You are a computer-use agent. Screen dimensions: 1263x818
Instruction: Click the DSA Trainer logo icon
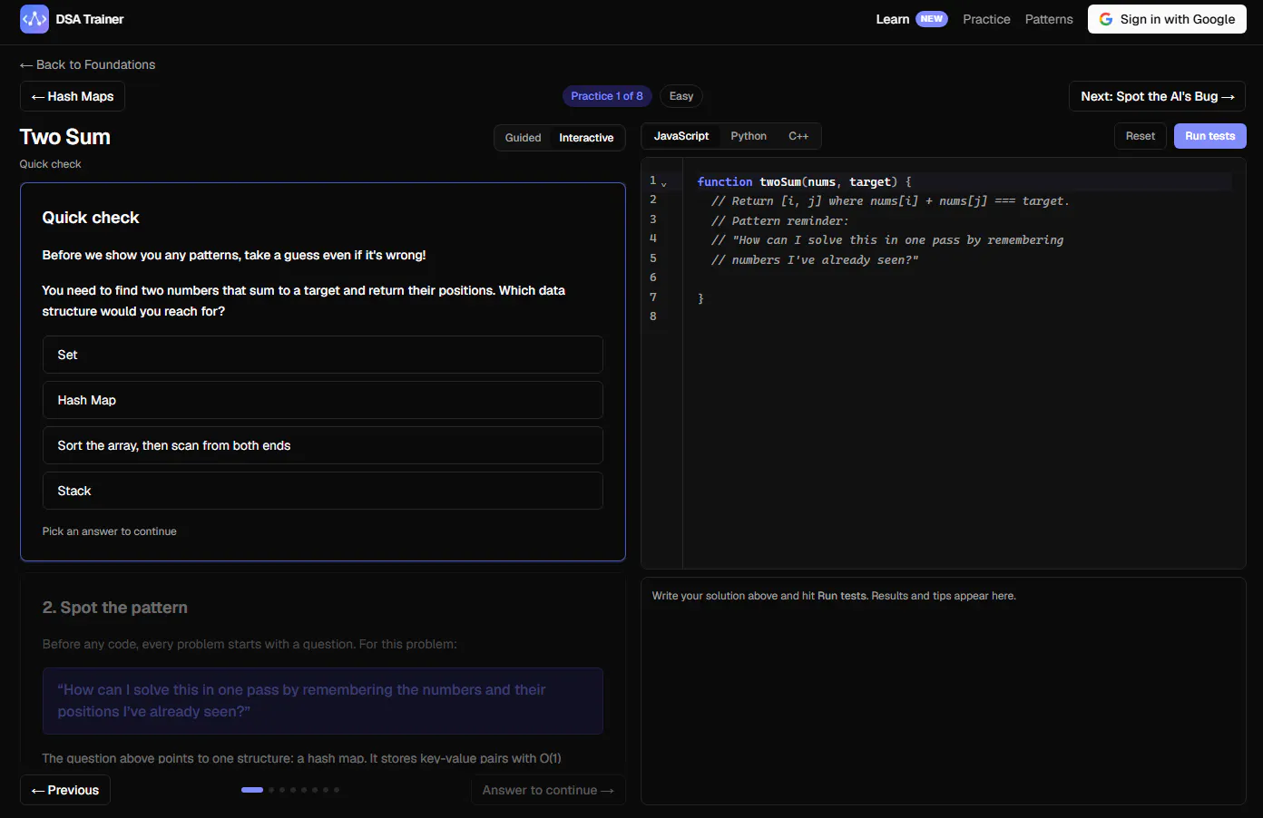34,19
